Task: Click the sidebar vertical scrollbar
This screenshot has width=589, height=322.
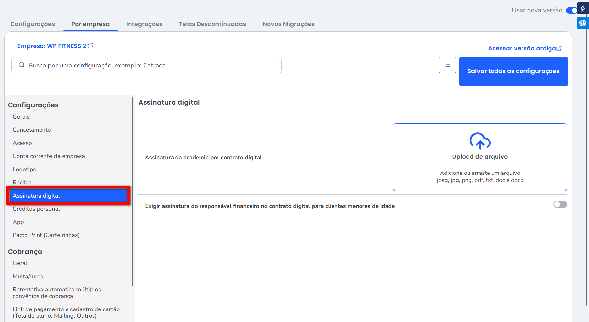Action: pyautogui.click(x=133, y=191)
